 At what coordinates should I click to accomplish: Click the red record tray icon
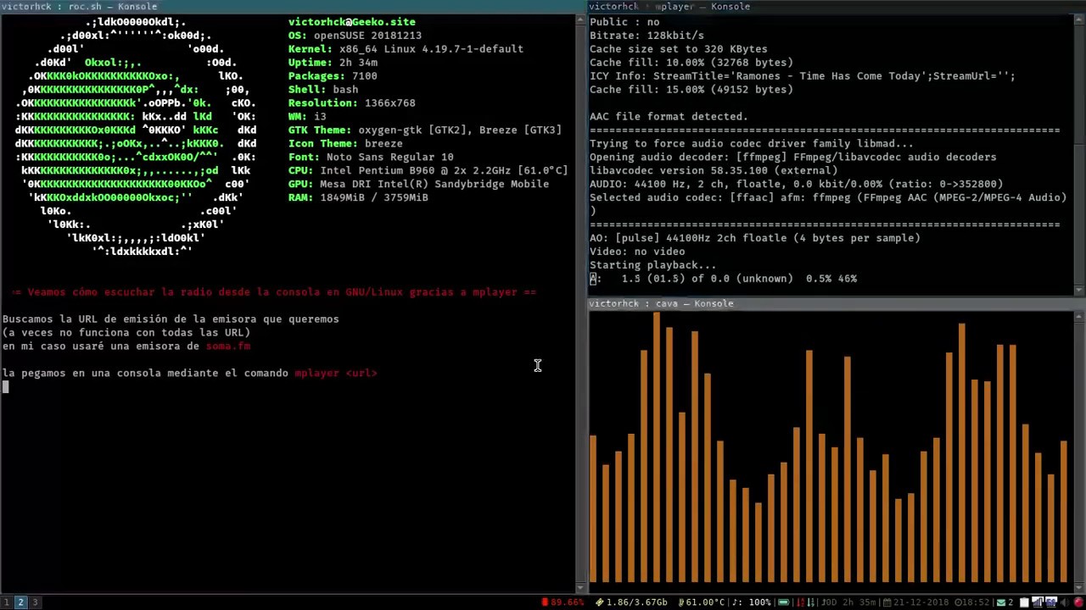click(x=1078, y=602)
